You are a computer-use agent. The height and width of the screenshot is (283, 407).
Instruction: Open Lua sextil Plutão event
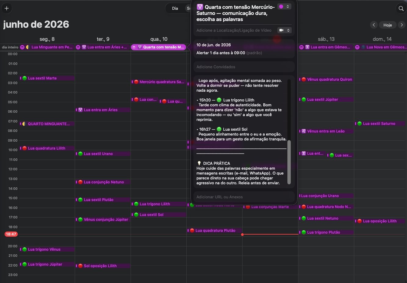103,200
